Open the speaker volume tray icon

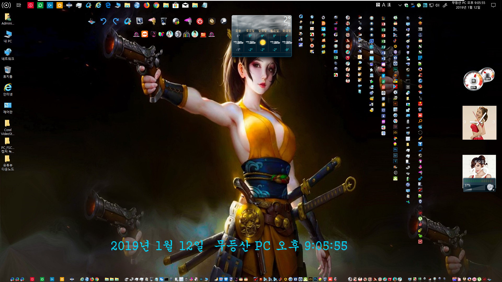[x=438, y=5]
